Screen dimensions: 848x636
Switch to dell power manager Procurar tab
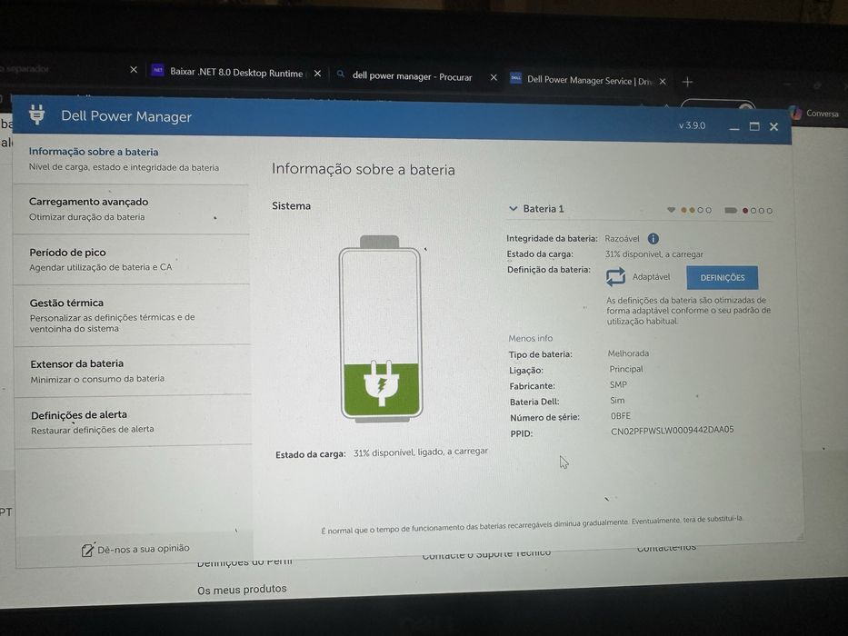point(412,76)
